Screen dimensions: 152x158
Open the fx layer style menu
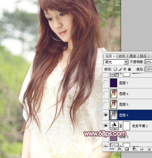click(x=120, y=149)
